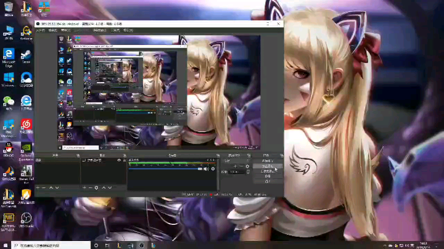The height and width of the screenshot is (249, 444).
Task: Open Microsoft Edge desktop shortcut
Action: click(x=9, y=58)
